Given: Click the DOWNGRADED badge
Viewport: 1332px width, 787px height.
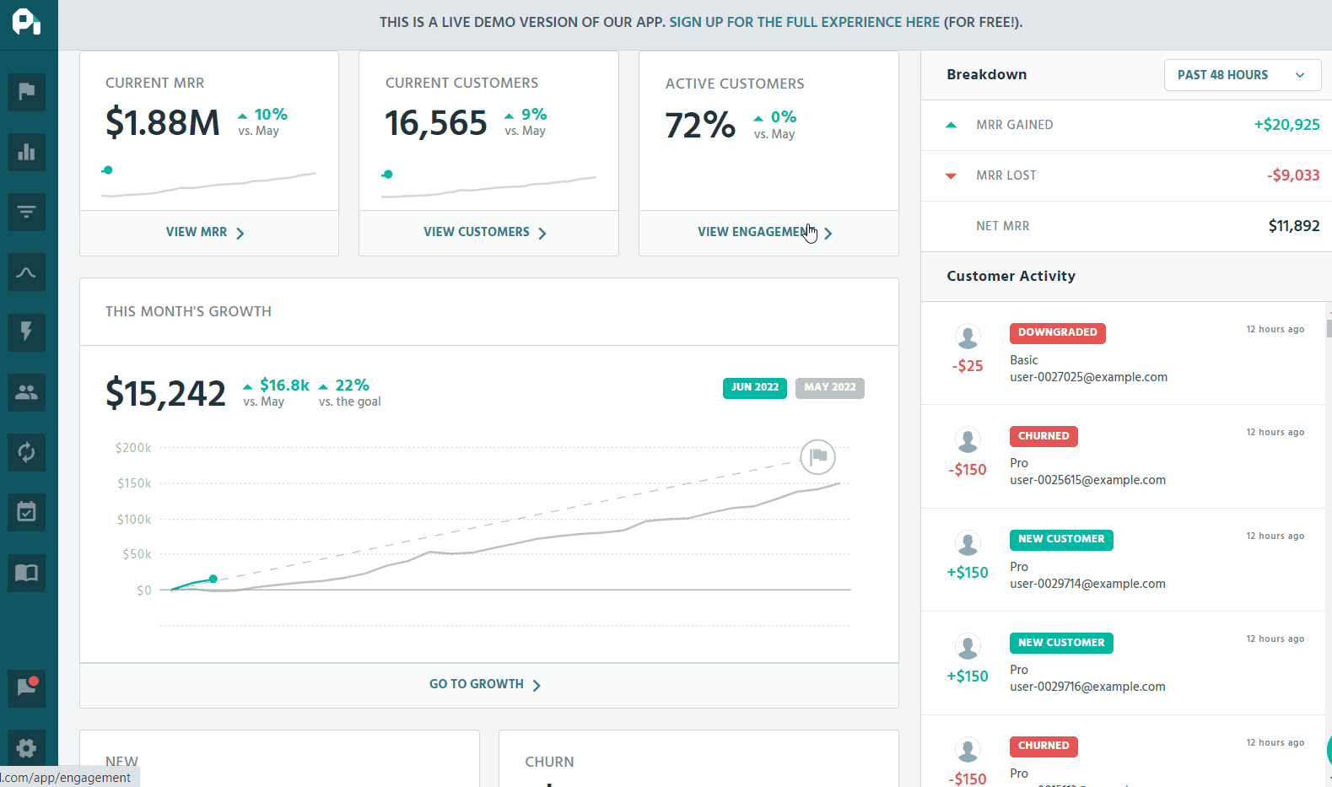Looking at the screenshot, I should 1058,332.
